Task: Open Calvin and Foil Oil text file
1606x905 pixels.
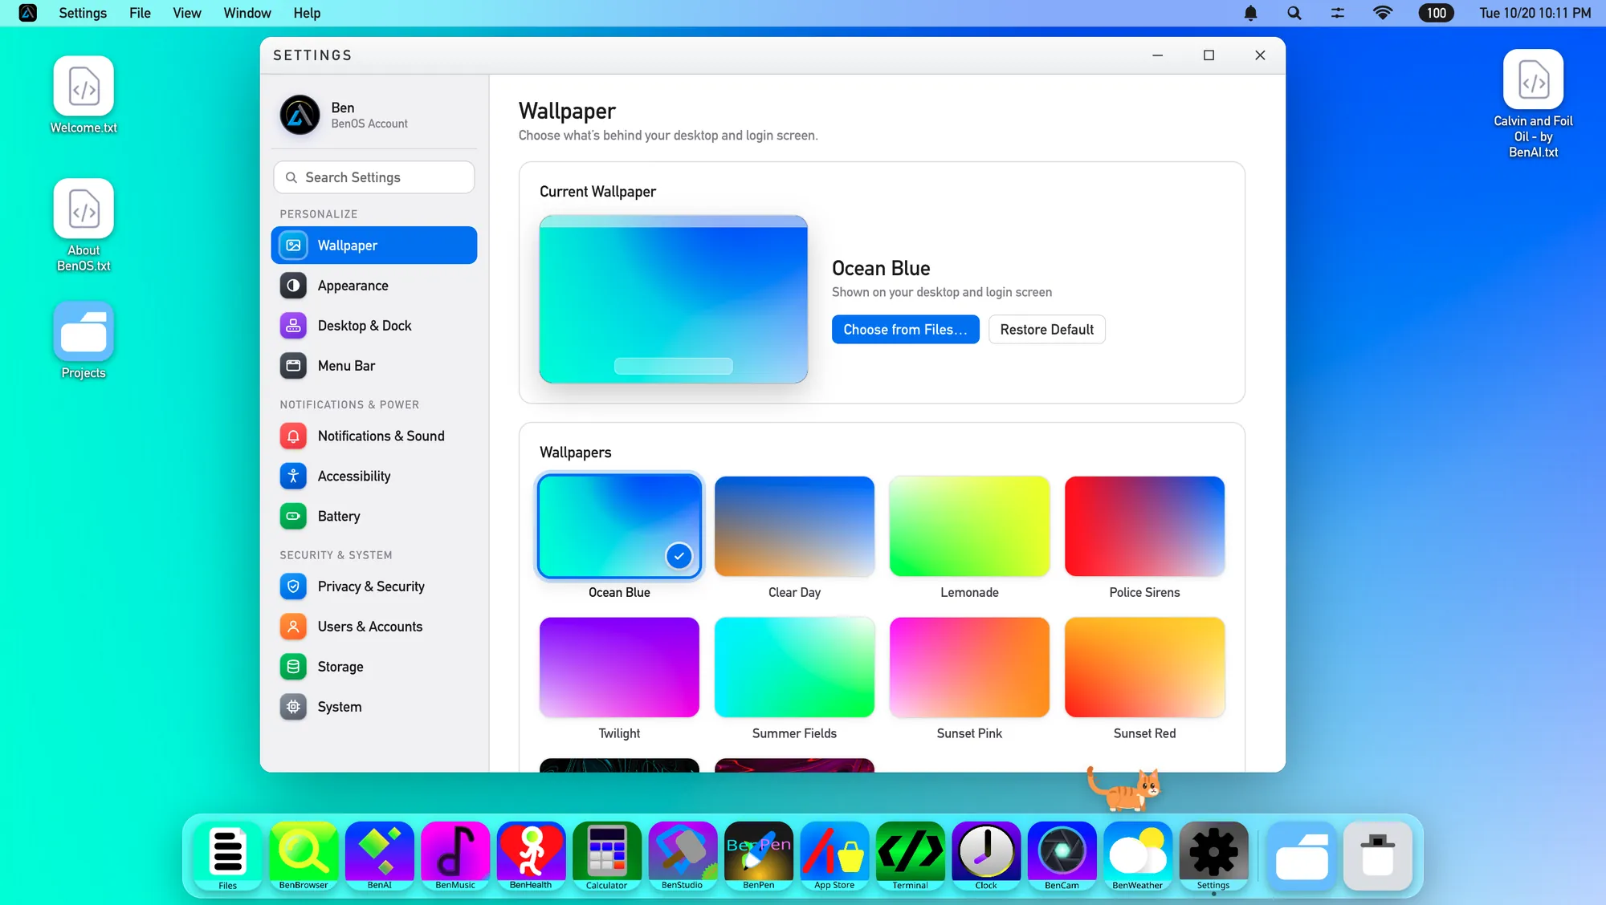Action: click(x=1533, y=104)
